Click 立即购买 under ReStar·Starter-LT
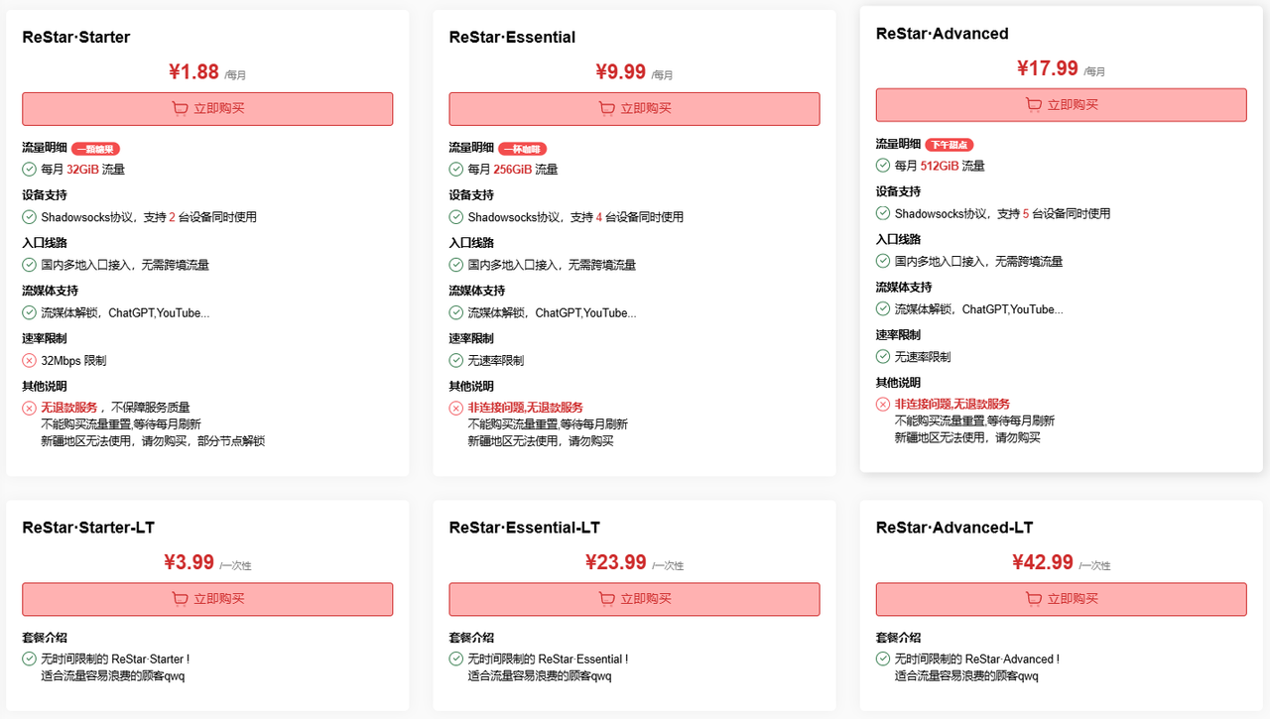Screen dimensions: 1270x719 click(x=207, y=599)
